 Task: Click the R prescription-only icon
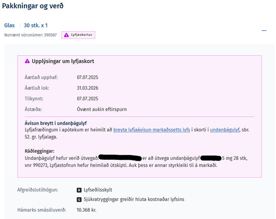pyautogui.click(x=79, y=189)
